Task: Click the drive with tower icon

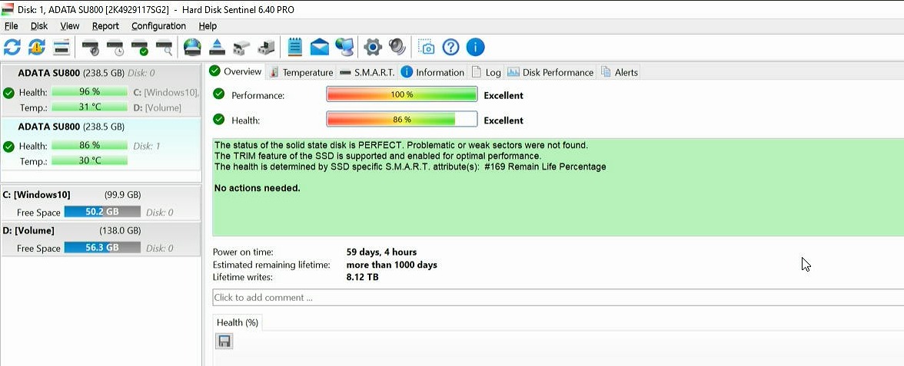Action: point(266,48)
